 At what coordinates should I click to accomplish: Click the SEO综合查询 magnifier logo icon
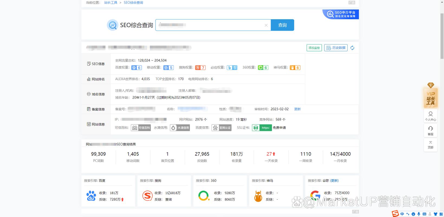click(x=112, y=25)
